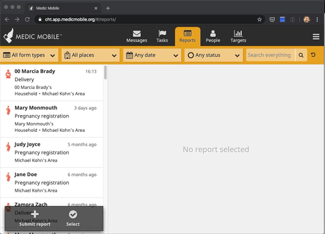325x234 pixels.
Task: Open a new browser tab
Action: click(x=108, y=8)
